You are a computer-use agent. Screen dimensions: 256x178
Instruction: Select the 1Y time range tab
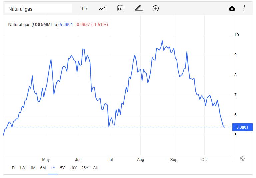53,168
